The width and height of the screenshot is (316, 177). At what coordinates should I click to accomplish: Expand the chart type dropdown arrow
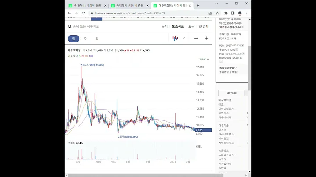pyautogui.click(x=184, y=38)
